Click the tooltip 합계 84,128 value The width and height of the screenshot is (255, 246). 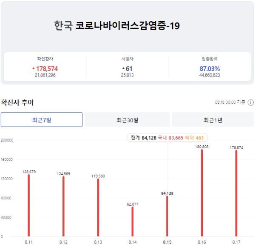pos(144,138)
